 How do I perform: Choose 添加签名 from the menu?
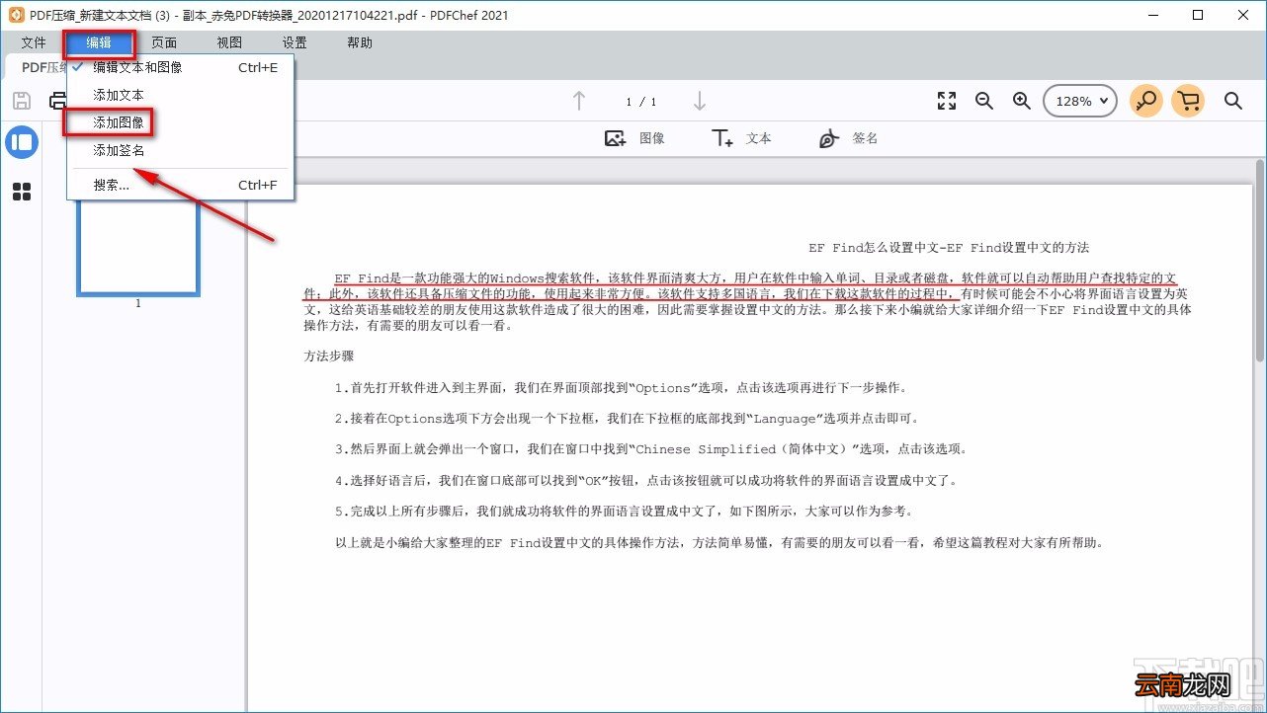coord(180,150)
